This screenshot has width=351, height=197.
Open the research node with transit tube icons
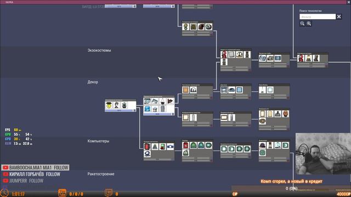point(274,60)
